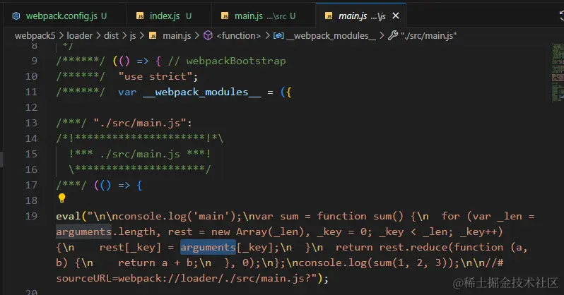Click the eval call on line 19
564x295 pixels.
pyautogui.click(x=68, y=216)
